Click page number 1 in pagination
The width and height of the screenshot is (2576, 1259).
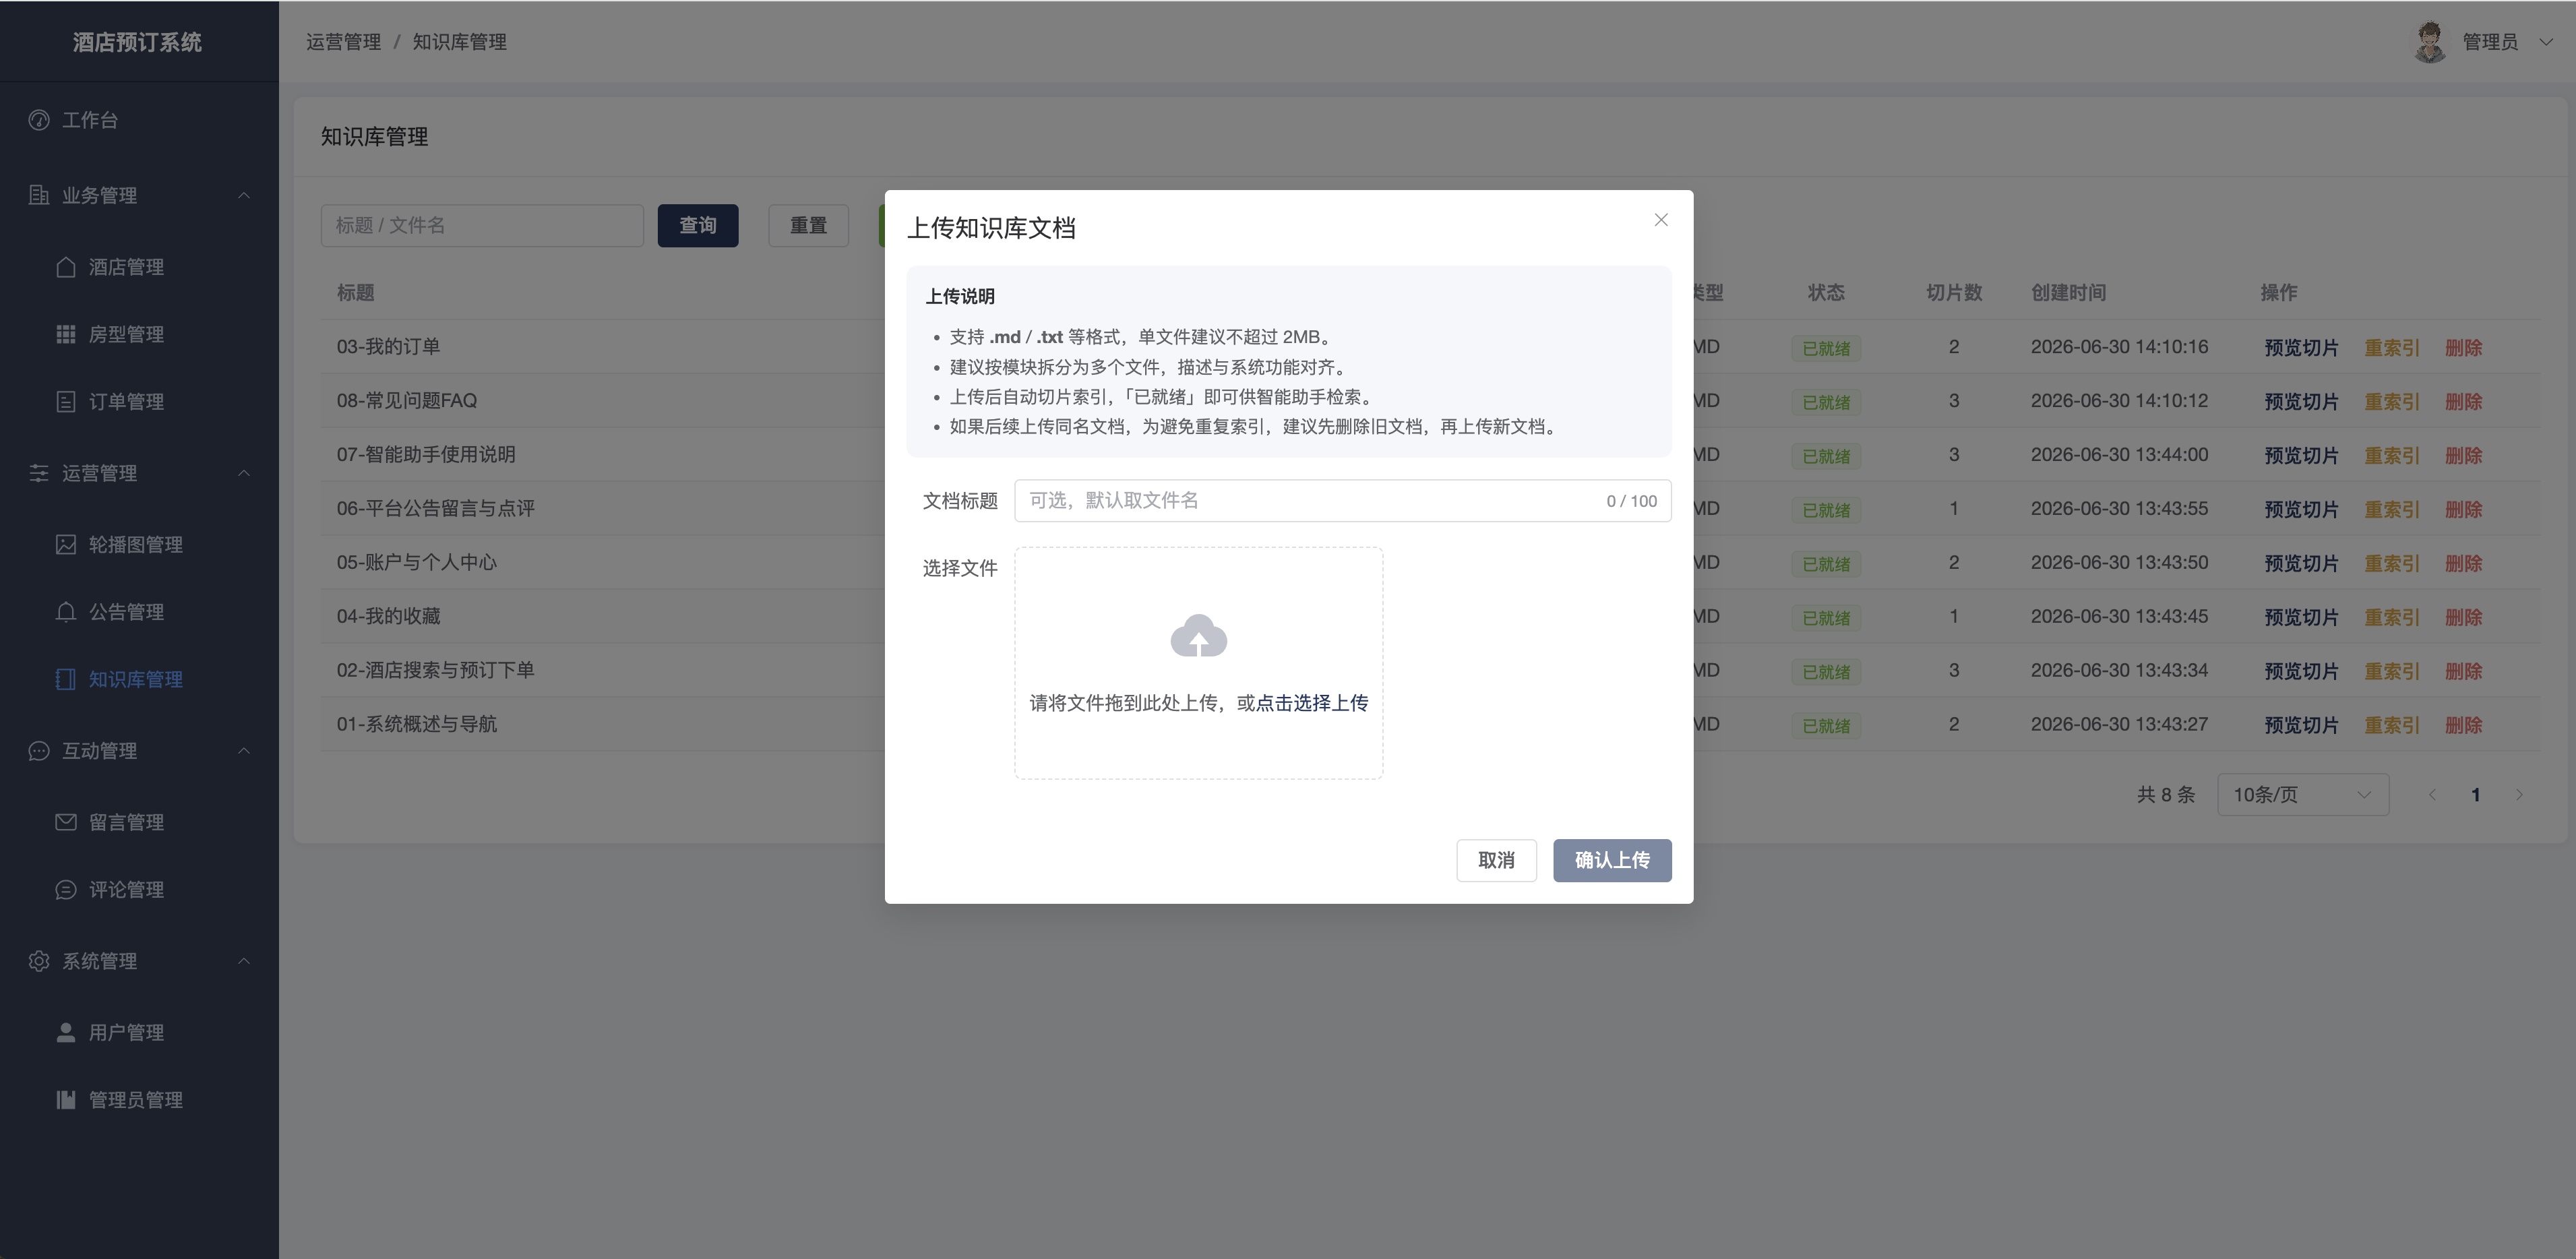point(2476,794)
